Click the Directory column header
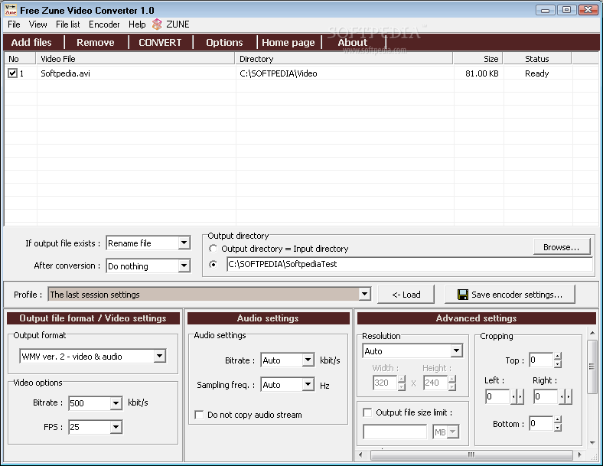603x466 pixels. (344, 59)
